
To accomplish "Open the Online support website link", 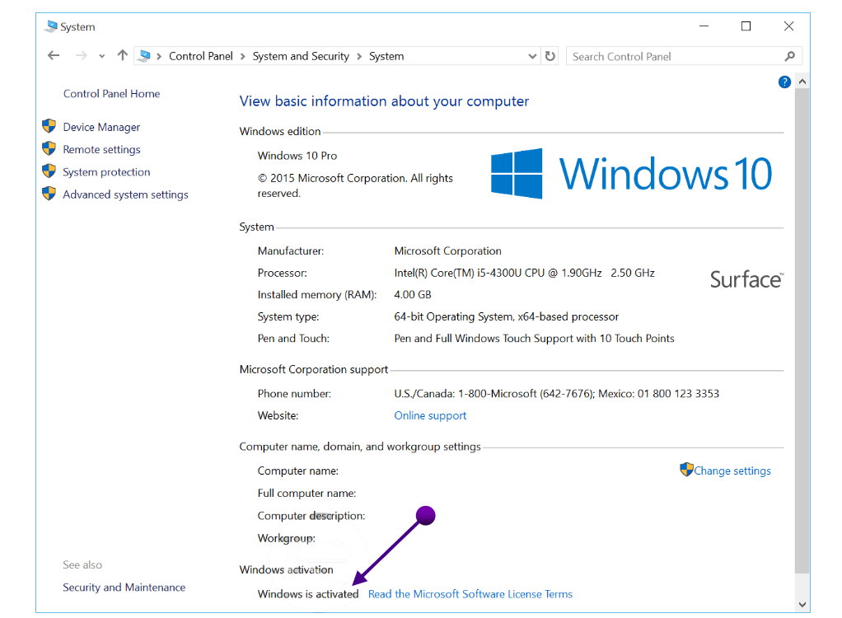I will point(430,415).
